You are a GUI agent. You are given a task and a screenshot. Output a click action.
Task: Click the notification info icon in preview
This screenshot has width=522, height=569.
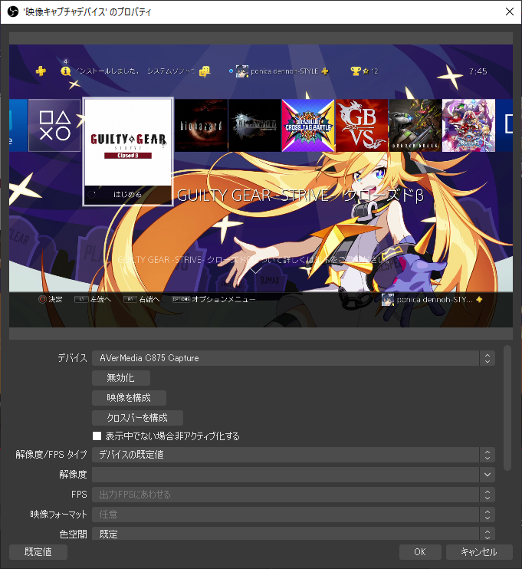(66, 71)
